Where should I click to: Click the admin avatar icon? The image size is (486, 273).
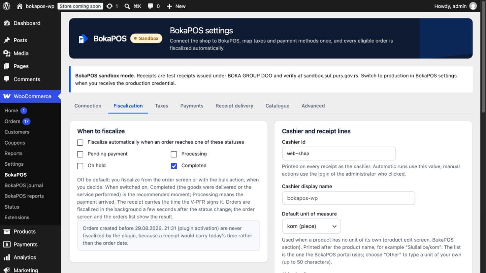pos(473,6)
